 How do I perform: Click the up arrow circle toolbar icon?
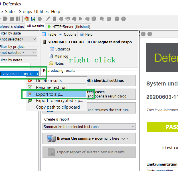[117, 19]
